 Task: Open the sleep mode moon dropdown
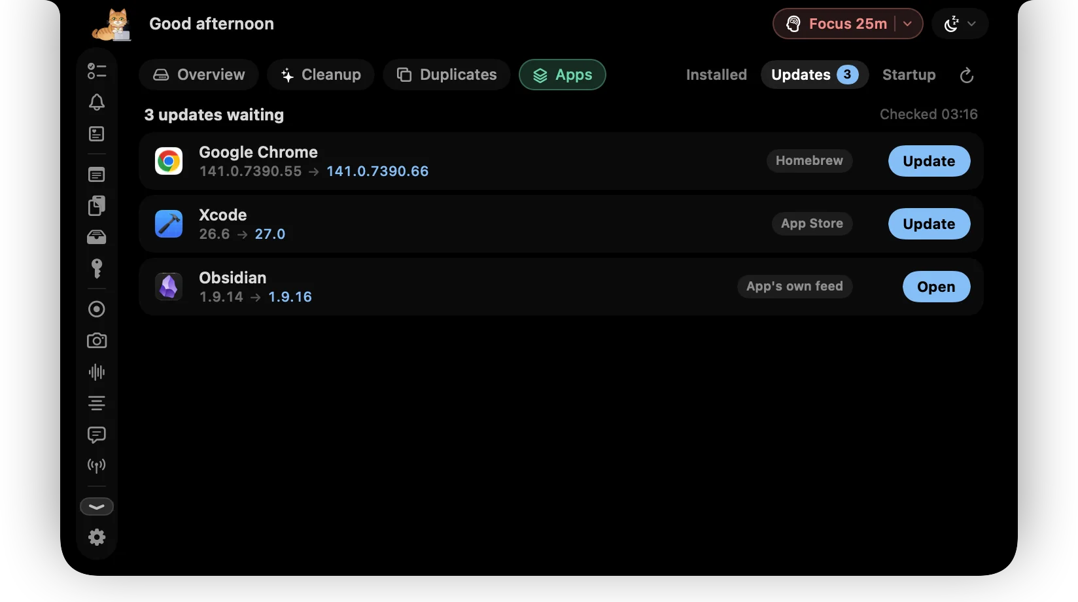tap(960, 24)
